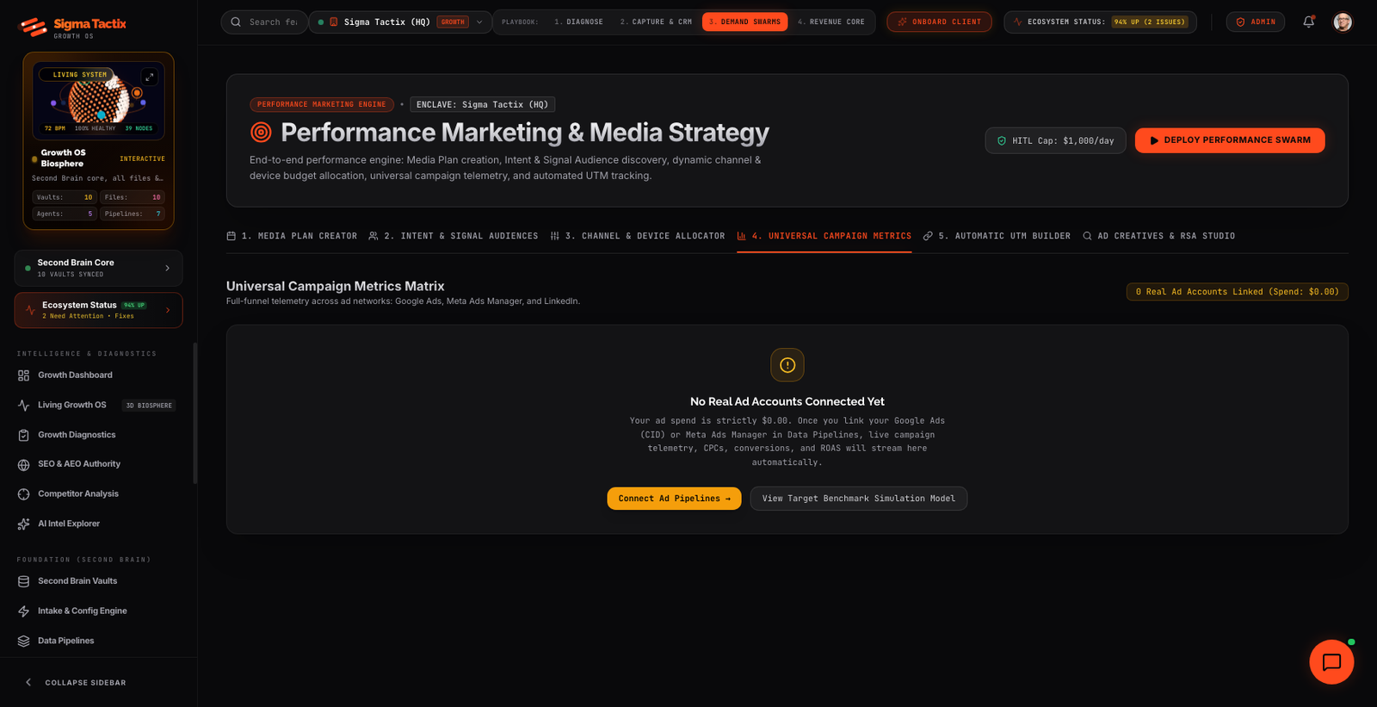Click the sidebar scrollbar
This screenshot has width=1377, height=707.
195,413
